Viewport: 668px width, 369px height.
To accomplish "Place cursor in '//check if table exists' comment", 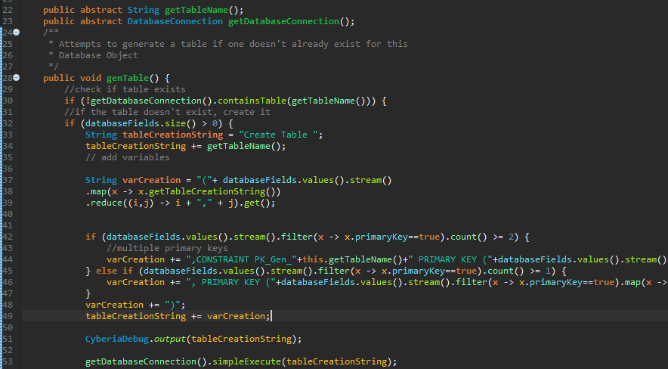I will point(125,89).
